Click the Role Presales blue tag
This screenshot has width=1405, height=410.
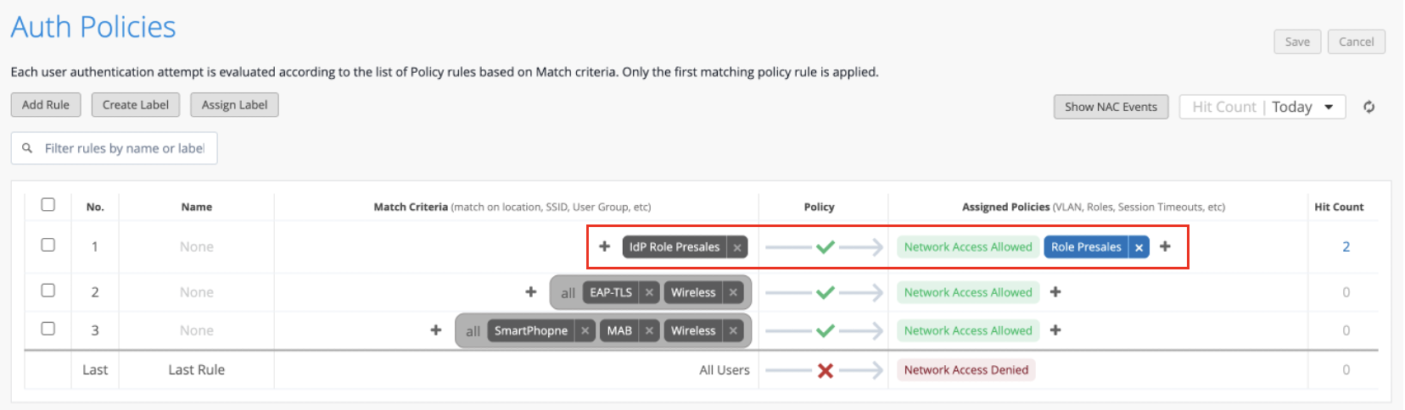point(1086,247)
